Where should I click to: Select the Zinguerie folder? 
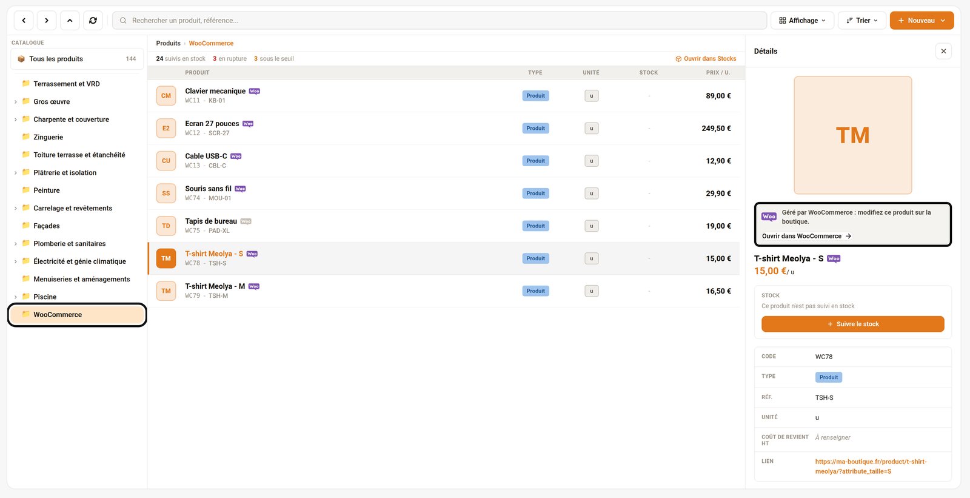pyautogui.click(x=77, y=137)
